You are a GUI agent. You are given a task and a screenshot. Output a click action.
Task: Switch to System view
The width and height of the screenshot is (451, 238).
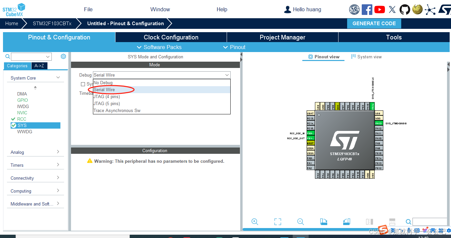pyautogui.click(x=366, y=57)
